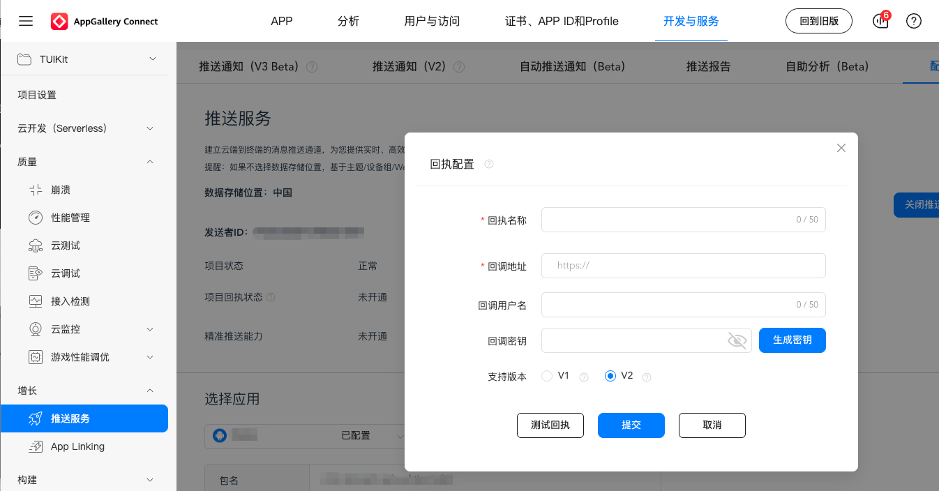Viewport: 939px width, 491px height.
Task: Click the help icon beside 回执配置 title
Action: click(x=489, y=165)
